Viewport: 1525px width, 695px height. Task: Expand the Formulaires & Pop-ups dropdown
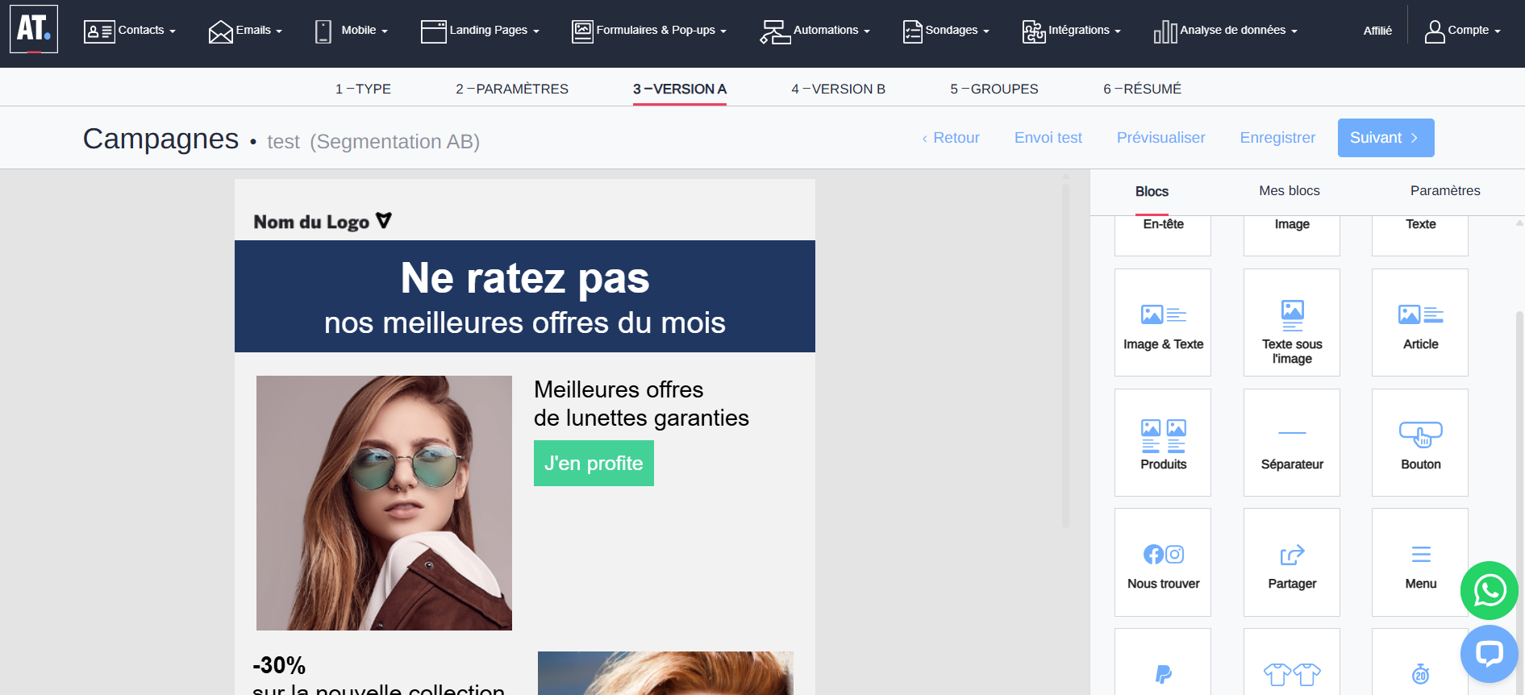(723, 31)
